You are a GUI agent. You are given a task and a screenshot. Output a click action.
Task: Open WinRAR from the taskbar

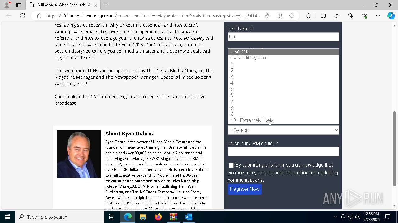[x=174, y=217]
